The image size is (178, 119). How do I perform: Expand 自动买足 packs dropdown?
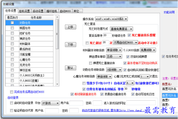pyautogui.click(x=130, y=83)
